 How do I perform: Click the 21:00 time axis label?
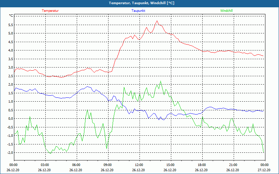tap(234, 165)
